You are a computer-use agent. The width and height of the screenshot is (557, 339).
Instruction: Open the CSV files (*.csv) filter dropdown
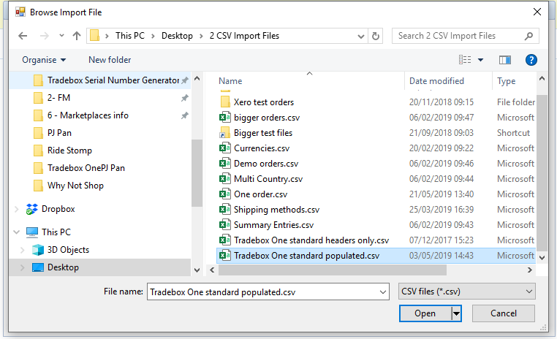coord(467,292)
